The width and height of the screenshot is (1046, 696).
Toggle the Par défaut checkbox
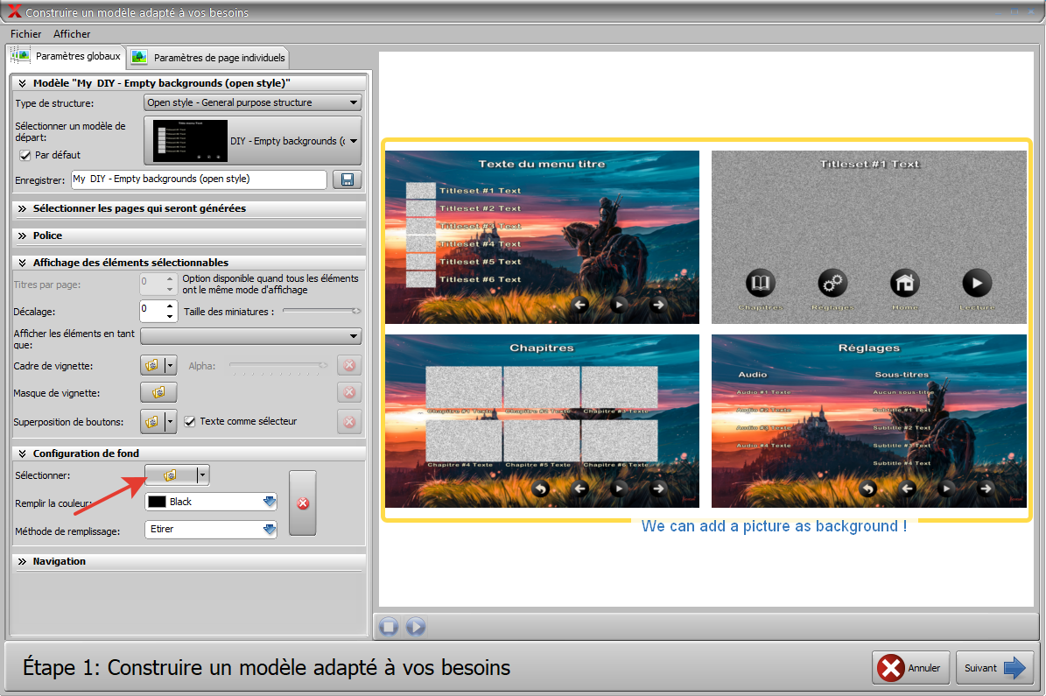pos(25,156)
